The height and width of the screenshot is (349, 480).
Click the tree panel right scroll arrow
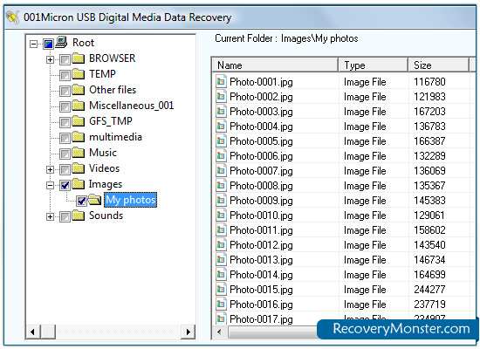point(188,332)
